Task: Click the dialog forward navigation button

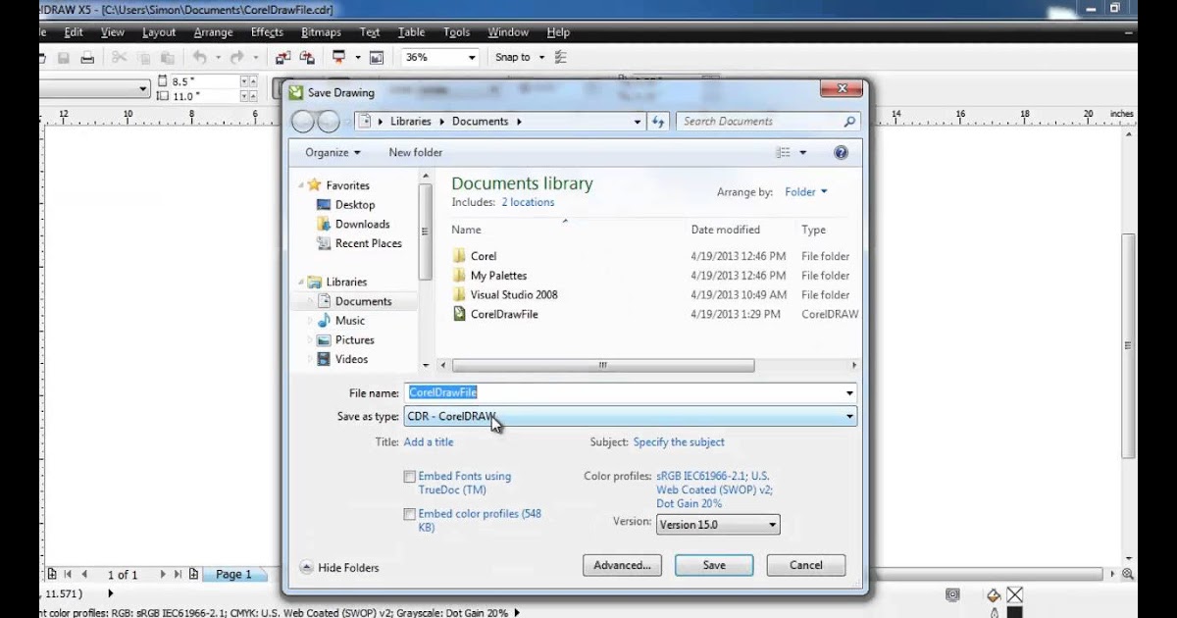Action: pos(329,122)
